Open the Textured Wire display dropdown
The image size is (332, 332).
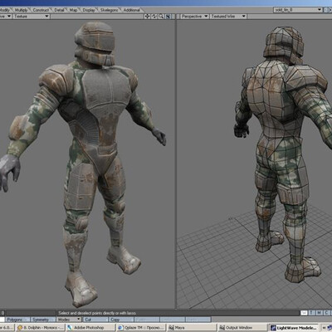pyautogui.click(x=228, y=17)
